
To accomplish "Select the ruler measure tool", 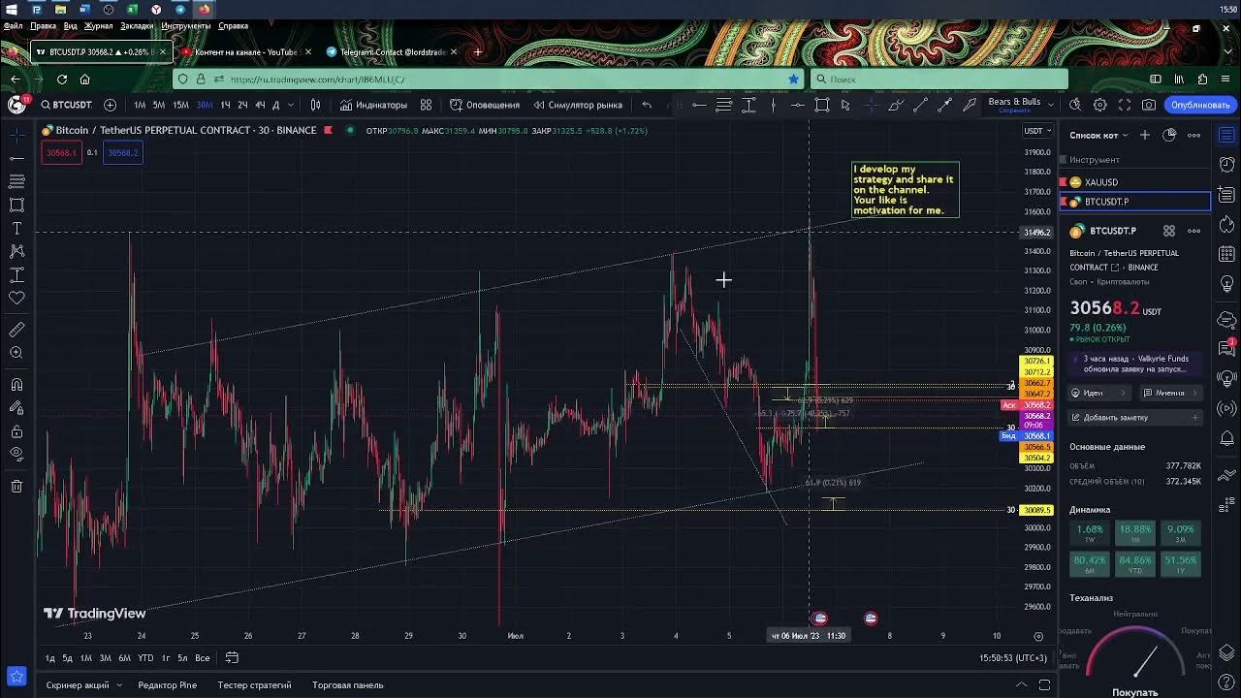I will (x=16, y=330).
